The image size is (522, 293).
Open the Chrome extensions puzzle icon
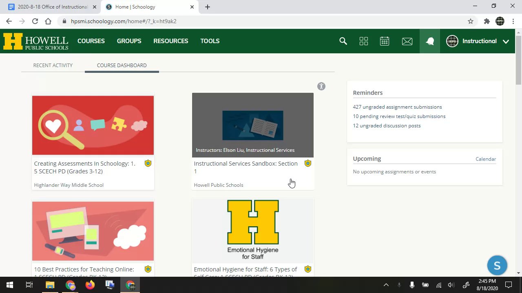tap(487, 21)
